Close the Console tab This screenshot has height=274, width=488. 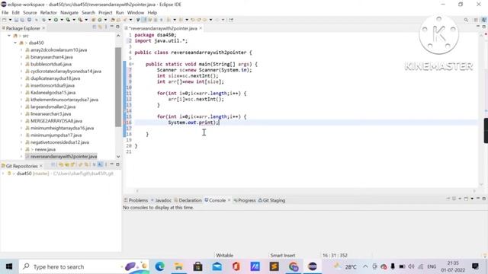click(229, 200)
